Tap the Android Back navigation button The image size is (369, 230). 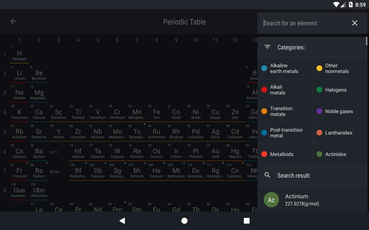[x=122, y=221]
